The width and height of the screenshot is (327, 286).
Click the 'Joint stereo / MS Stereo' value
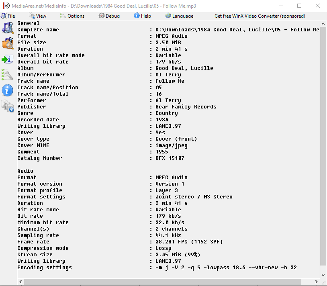coord(194,197)
